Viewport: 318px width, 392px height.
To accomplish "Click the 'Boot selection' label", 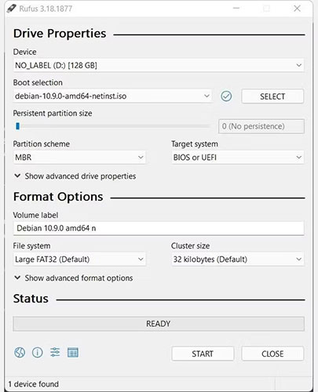I will pyautogui.click(x=38, y=82).
